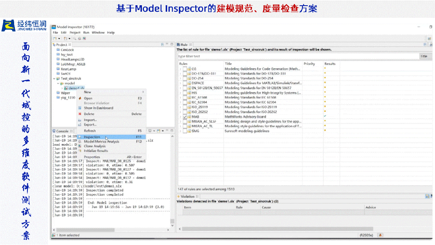
Task: Maximize the Console panel
Action: pyautogui.click(x=172, y=131)
